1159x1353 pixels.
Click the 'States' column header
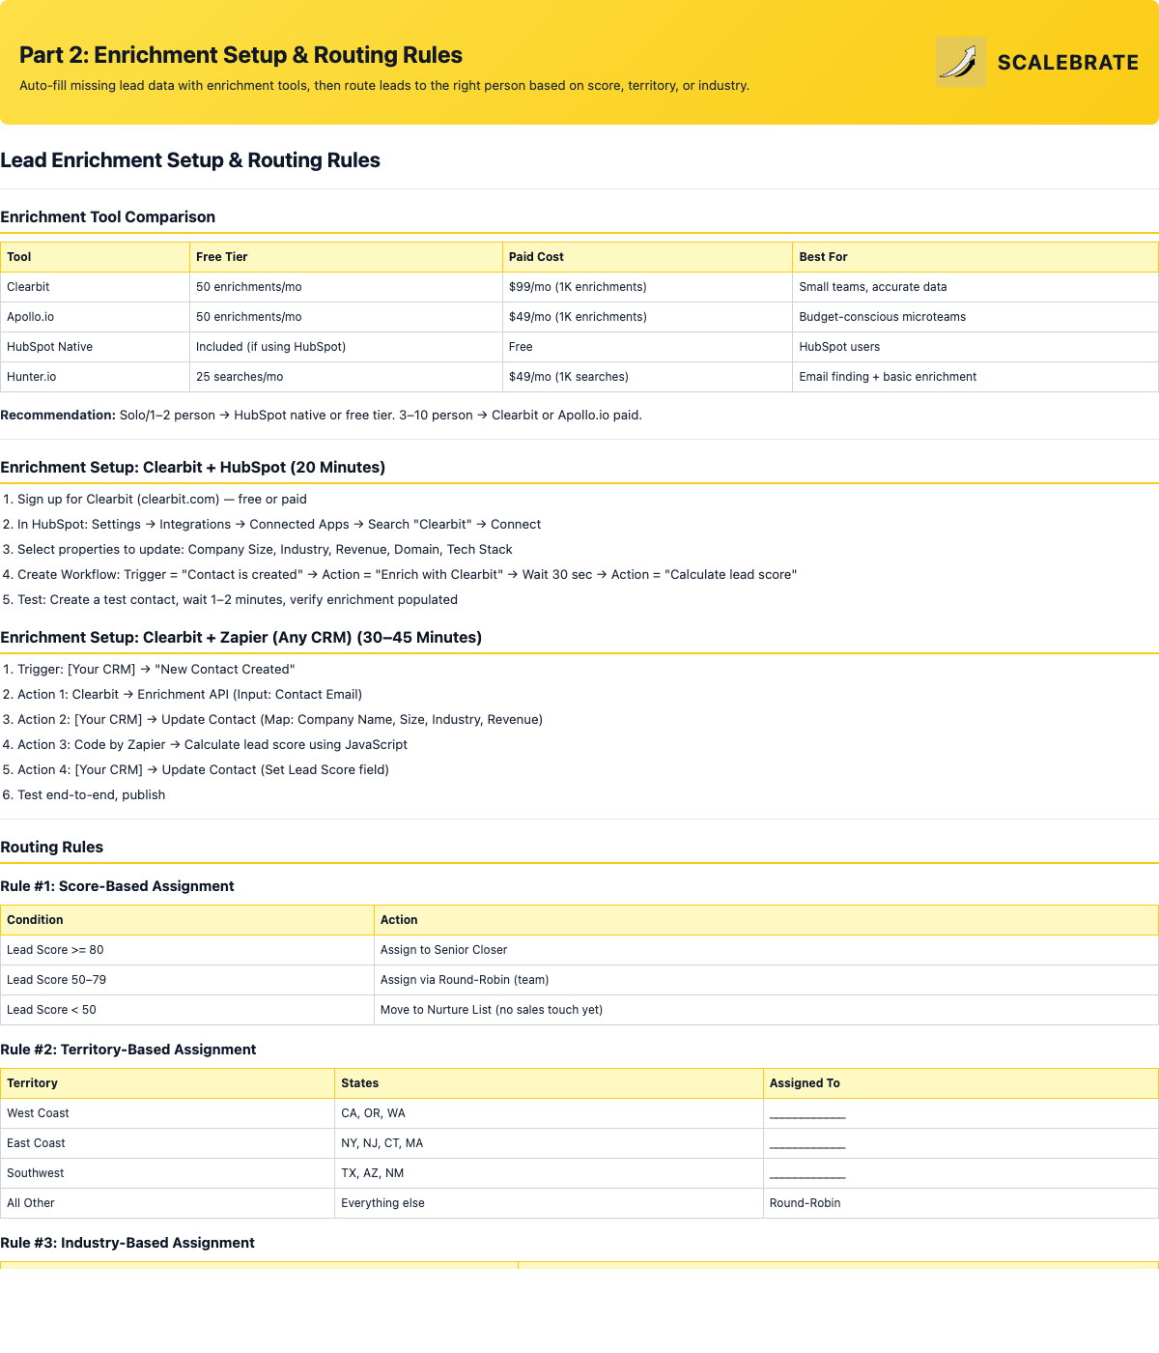[550, 1083]
